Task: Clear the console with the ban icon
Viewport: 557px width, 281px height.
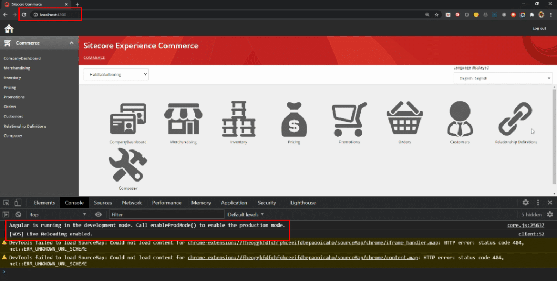Action: (x=18, y=214)
